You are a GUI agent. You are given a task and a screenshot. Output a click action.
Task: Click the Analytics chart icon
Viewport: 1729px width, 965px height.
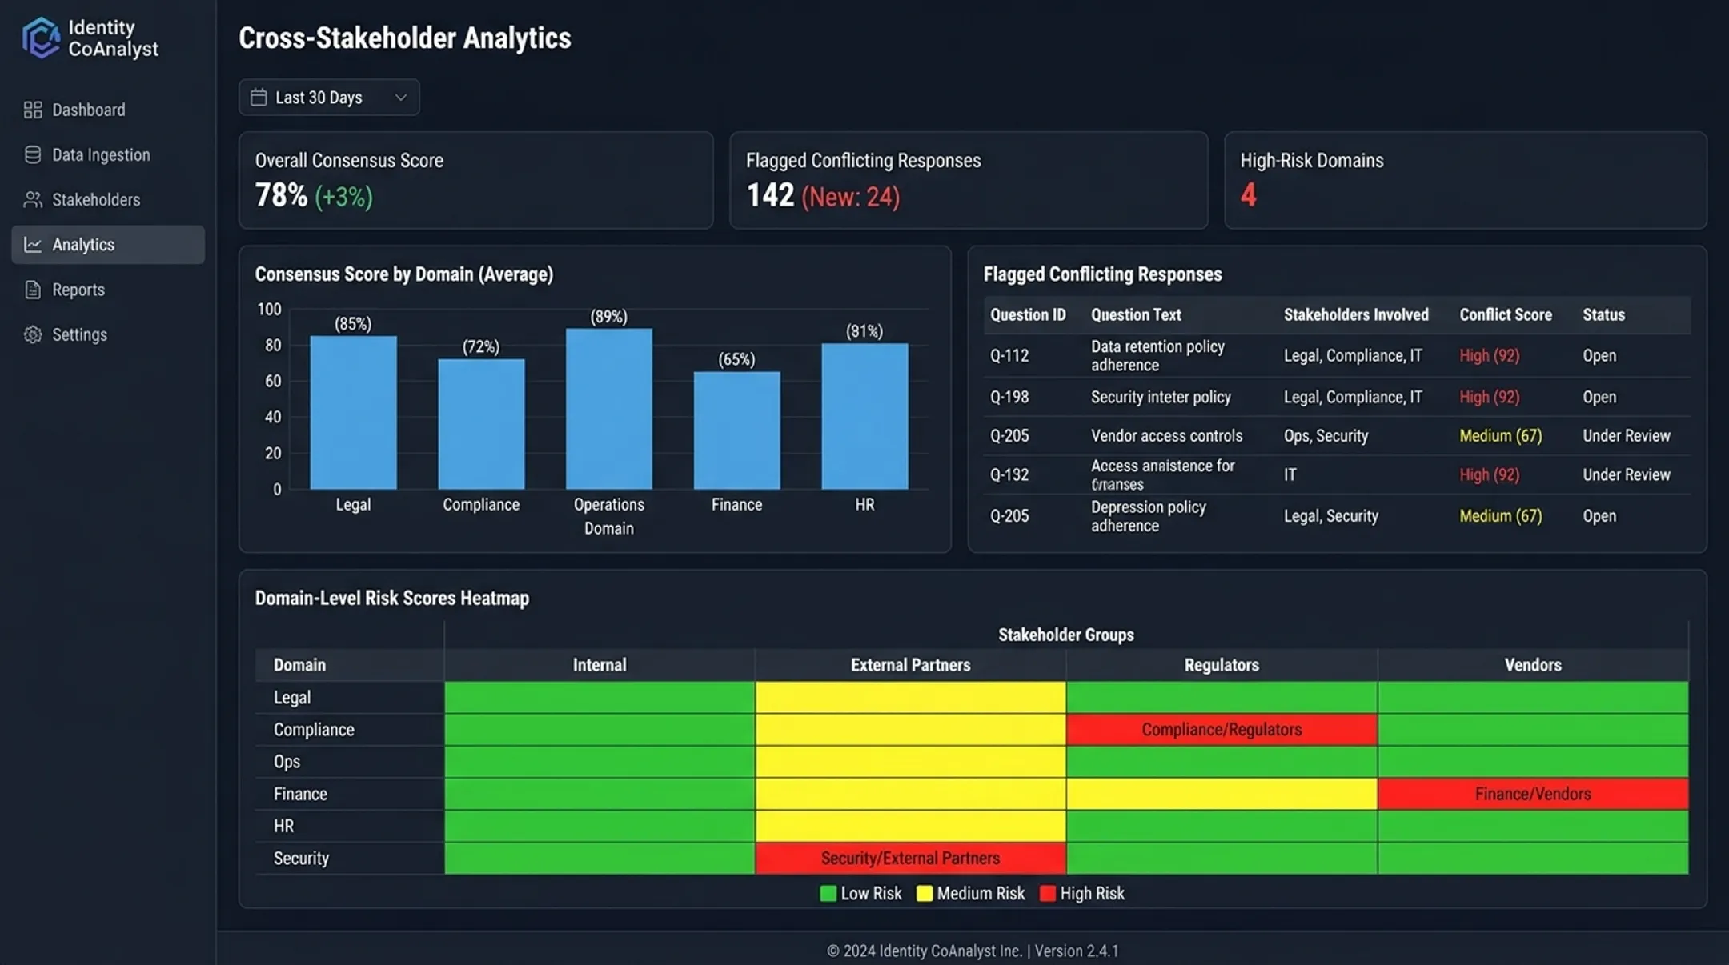pyautogui.click(x=33, y=244)
